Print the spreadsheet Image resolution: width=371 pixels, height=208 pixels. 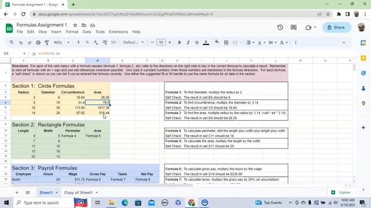pyautogui.click(x=38, y=42)
